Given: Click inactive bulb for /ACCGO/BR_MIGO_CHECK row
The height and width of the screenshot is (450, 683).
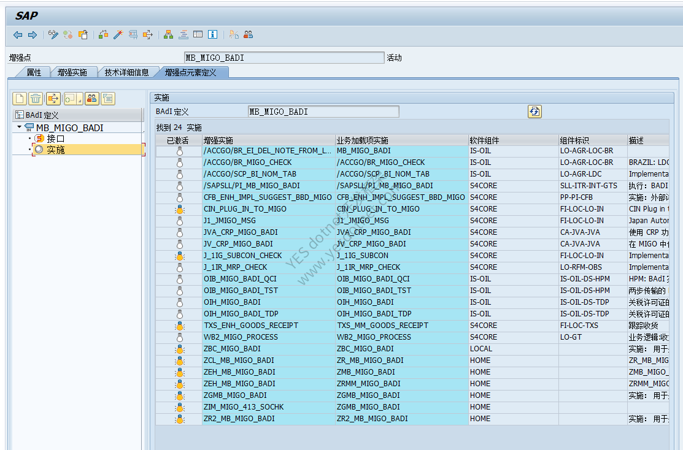Looking at the screenshot, I should tap(179, 162).
